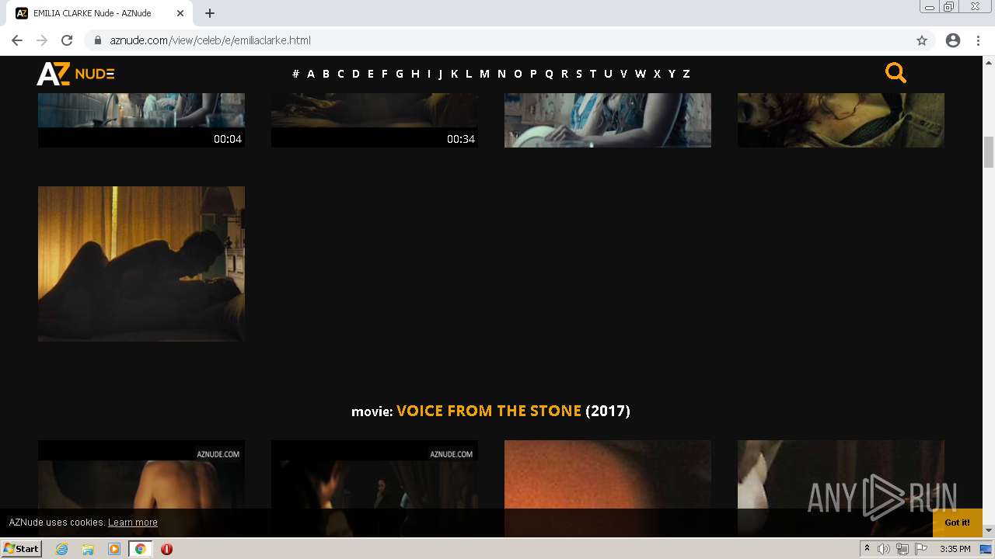The image size is (995, 559).
Task: Choose letter H in header index
Action: point(415,74)
